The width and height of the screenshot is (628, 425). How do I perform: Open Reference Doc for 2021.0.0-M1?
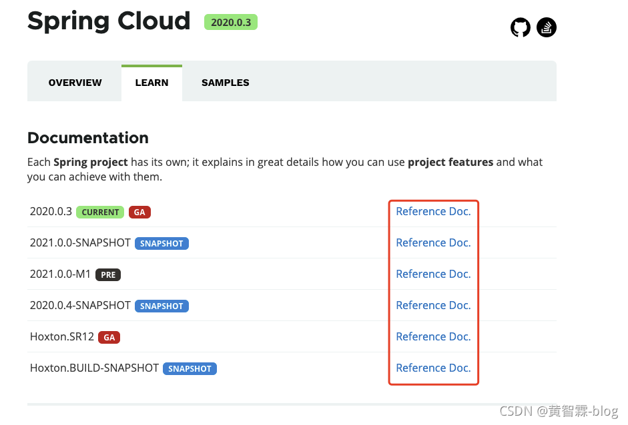tap(433, 274)
